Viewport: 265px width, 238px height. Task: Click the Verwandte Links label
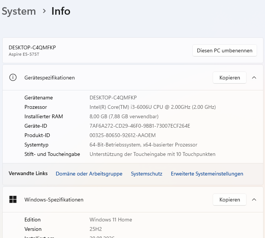click(x=28, y=174)
